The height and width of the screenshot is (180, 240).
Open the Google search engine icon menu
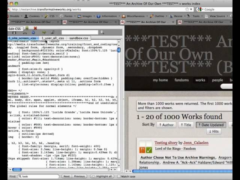[200, 9]
